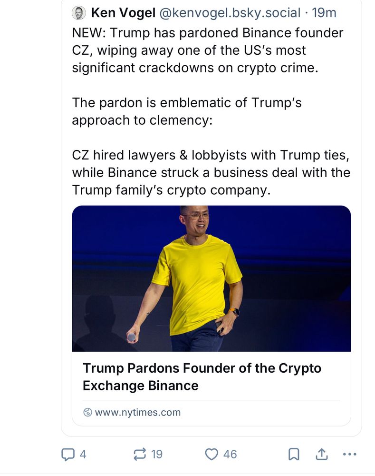Click the link card for the Binance article
375x476 pixels.
pyautogui.click(x=211, y=314)
